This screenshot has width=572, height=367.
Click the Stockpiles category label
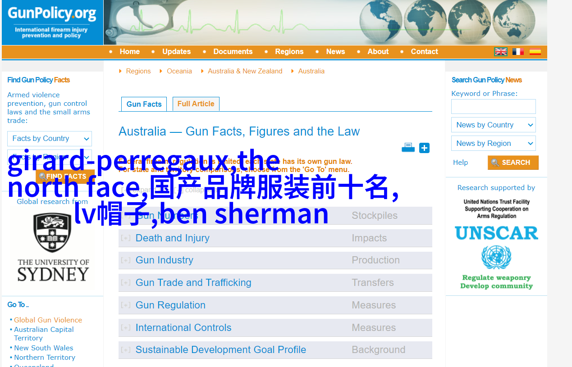click(375, 216)
